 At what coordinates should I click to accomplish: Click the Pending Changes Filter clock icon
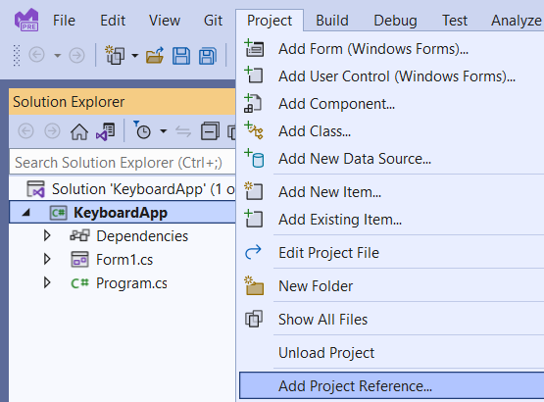(142, 129)
